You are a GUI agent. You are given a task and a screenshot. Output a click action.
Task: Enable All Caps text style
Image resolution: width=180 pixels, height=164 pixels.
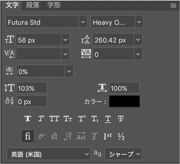pyautogui.click(x=54, y=118)
